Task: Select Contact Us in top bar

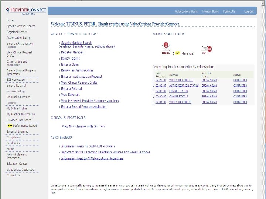Action: pos(229,11)
